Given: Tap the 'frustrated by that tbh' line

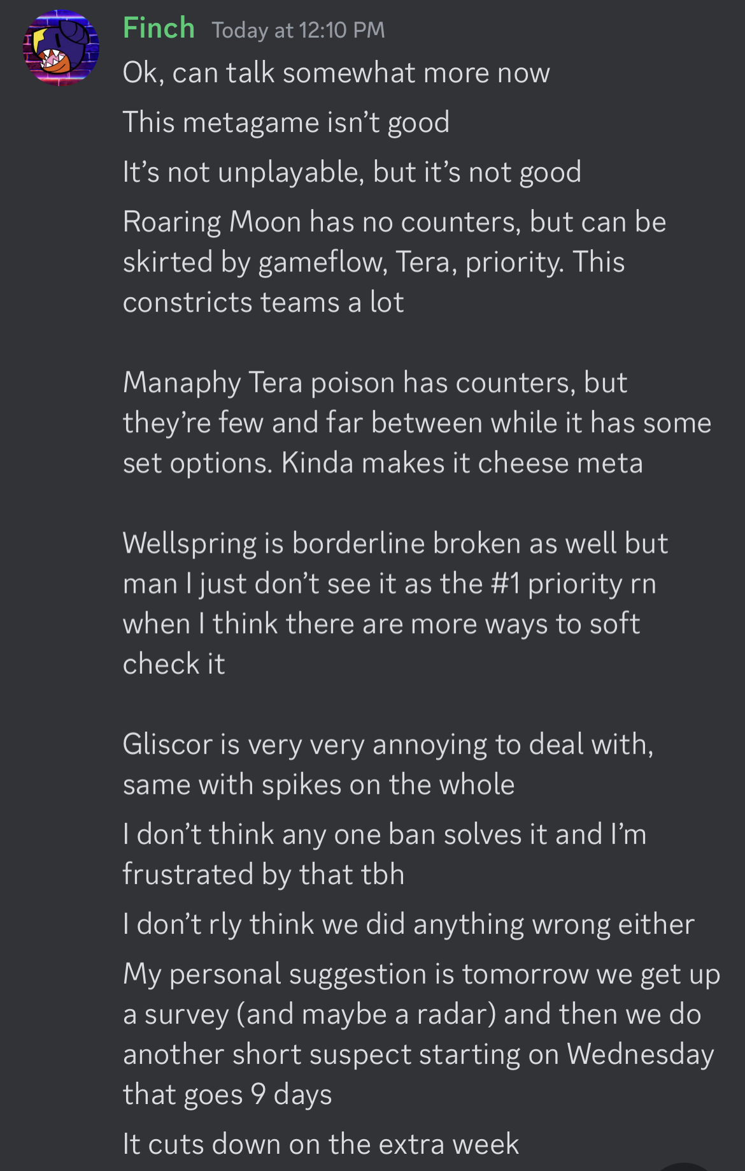Looking at the screenshot, I should coord(263,874).
